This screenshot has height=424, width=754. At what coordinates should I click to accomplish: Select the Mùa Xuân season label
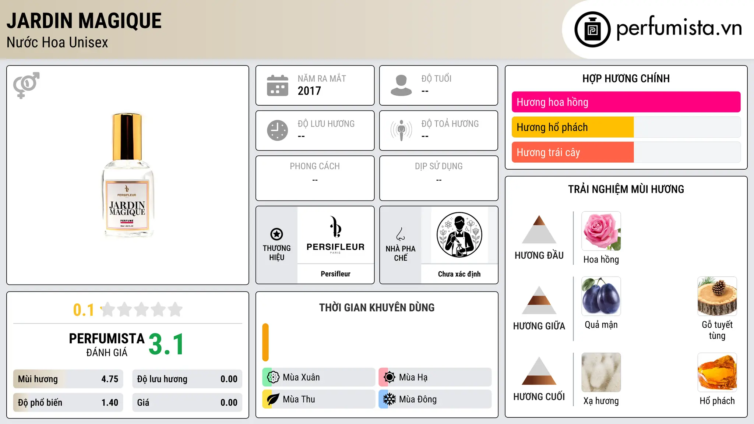[x=301, y=377]
